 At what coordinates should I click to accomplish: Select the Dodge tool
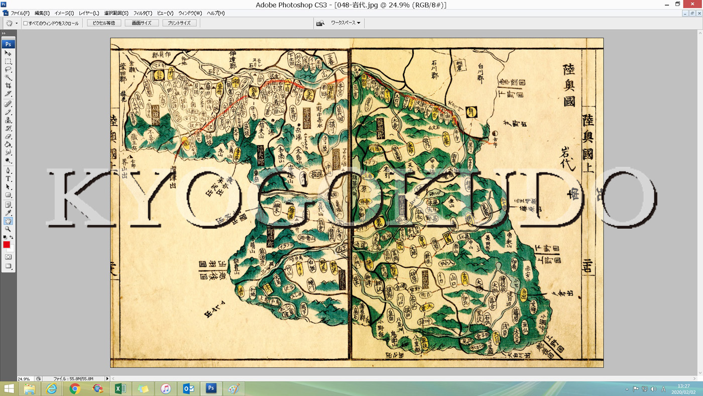[x=8, y=160]
